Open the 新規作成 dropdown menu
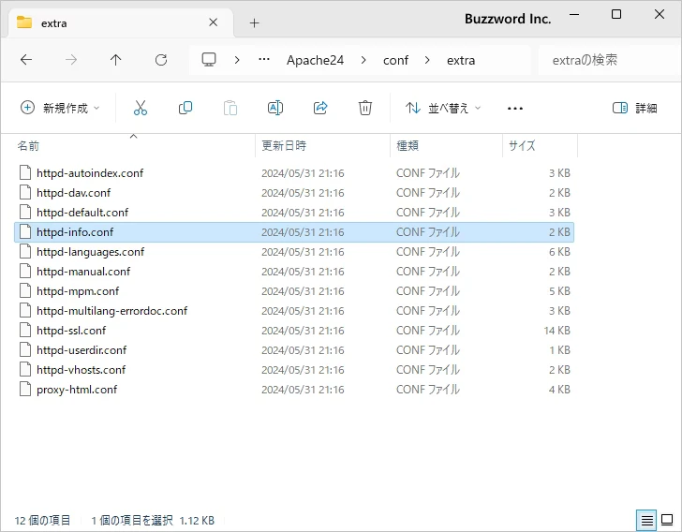682x532 pixels. tap(60, 108)
